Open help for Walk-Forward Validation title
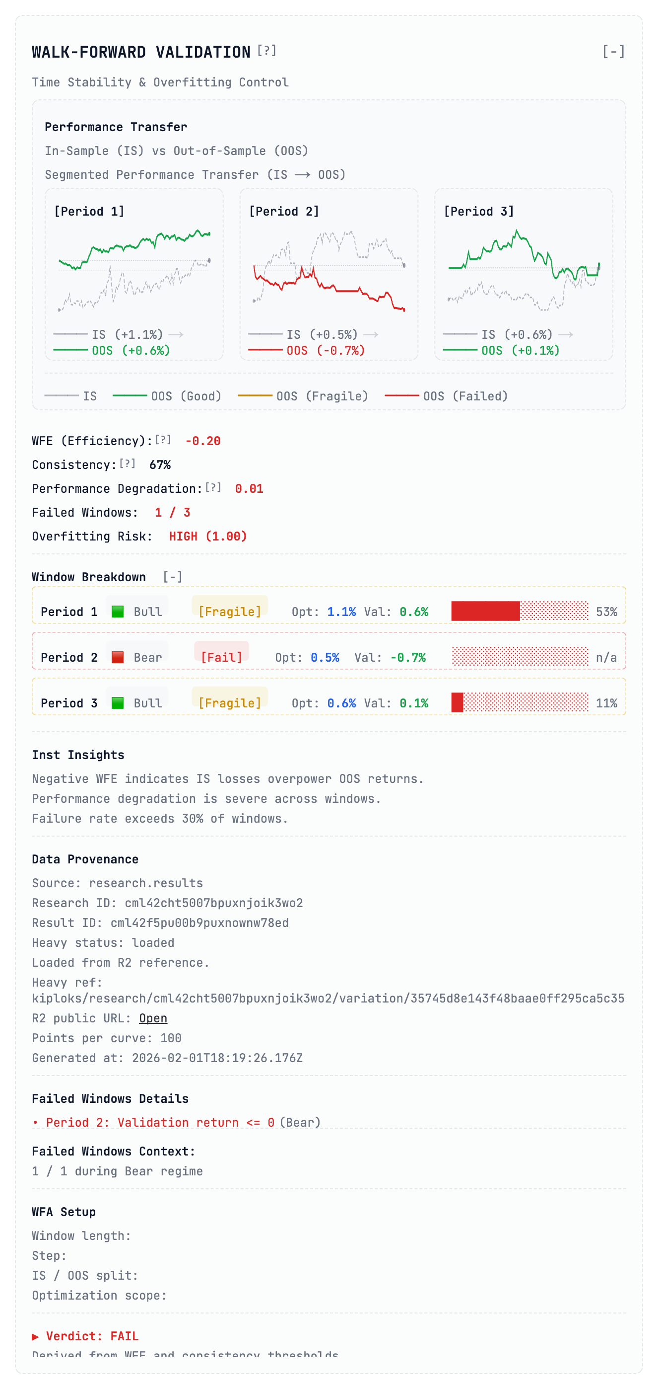The image size is (658, 1389). click(267, 51)
